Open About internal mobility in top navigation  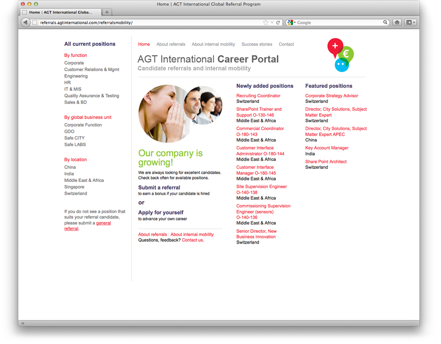point(213,44)
